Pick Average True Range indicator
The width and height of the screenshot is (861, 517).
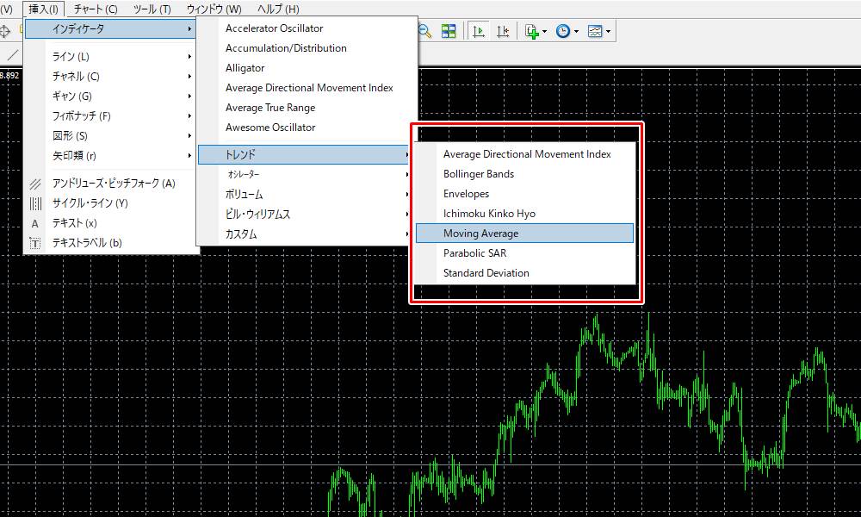click(x=270, y=108)
